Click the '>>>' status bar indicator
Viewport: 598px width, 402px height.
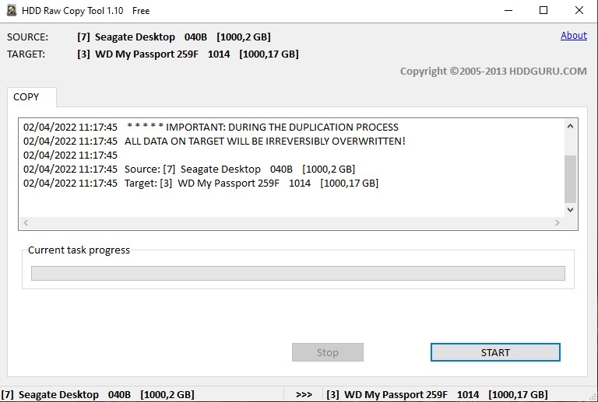304,395
